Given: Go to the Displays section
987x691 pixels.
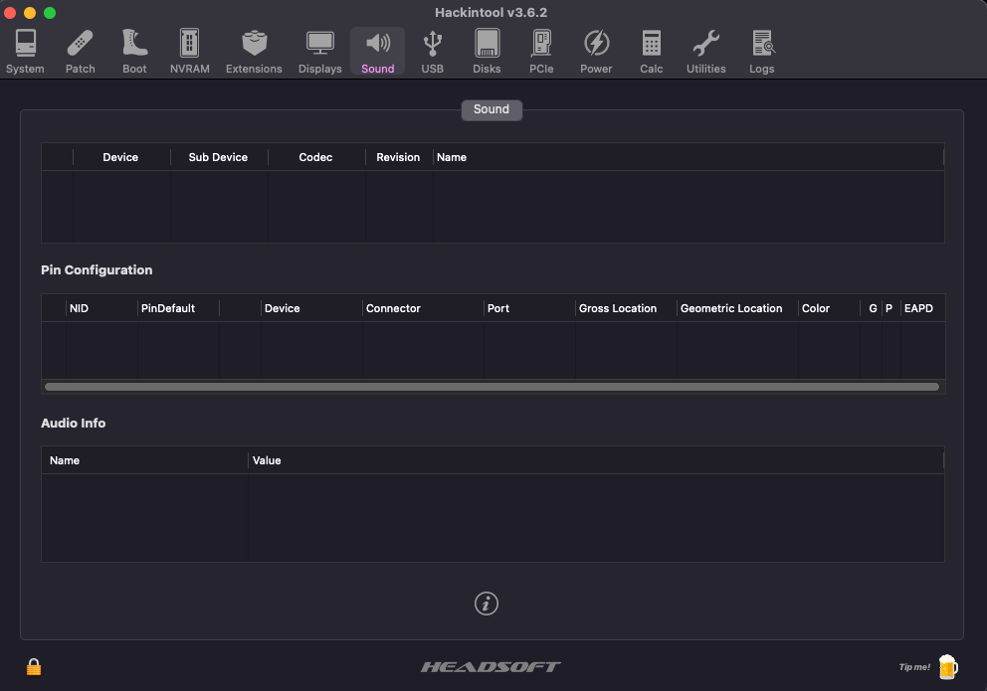Looking at the screenshot, I should [319, 51].
